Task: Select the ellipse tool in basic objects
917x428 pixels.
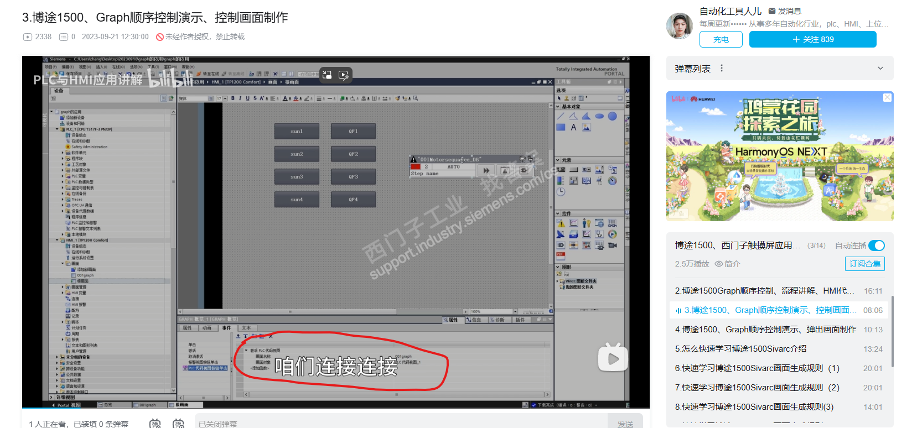Action: coord(599,116)
